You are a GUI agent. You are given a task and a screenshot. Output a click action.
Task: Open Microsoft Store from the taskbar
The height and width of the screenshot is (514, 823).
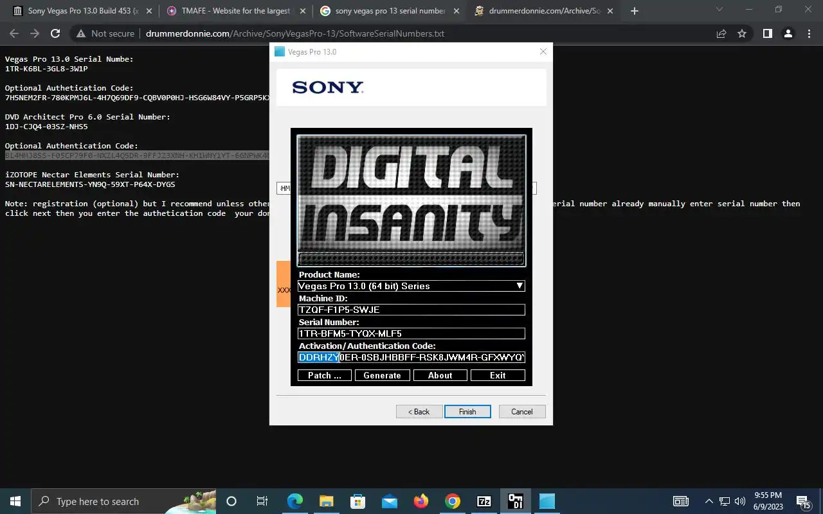357,501
